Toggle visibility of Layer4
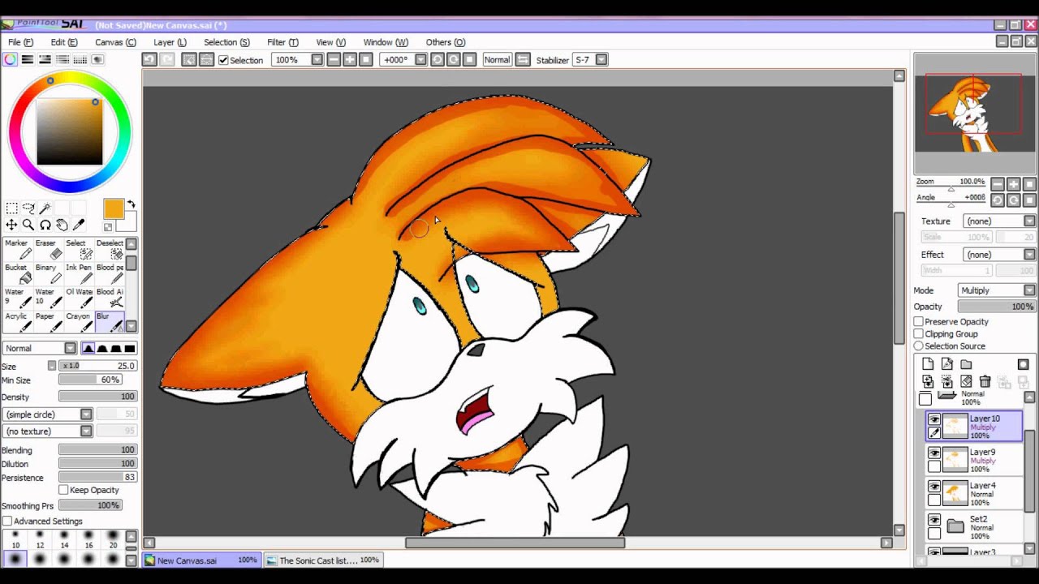1039x584 pixels. (x=934, y=486)
